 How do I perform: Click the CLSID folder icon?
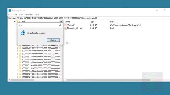18,21
